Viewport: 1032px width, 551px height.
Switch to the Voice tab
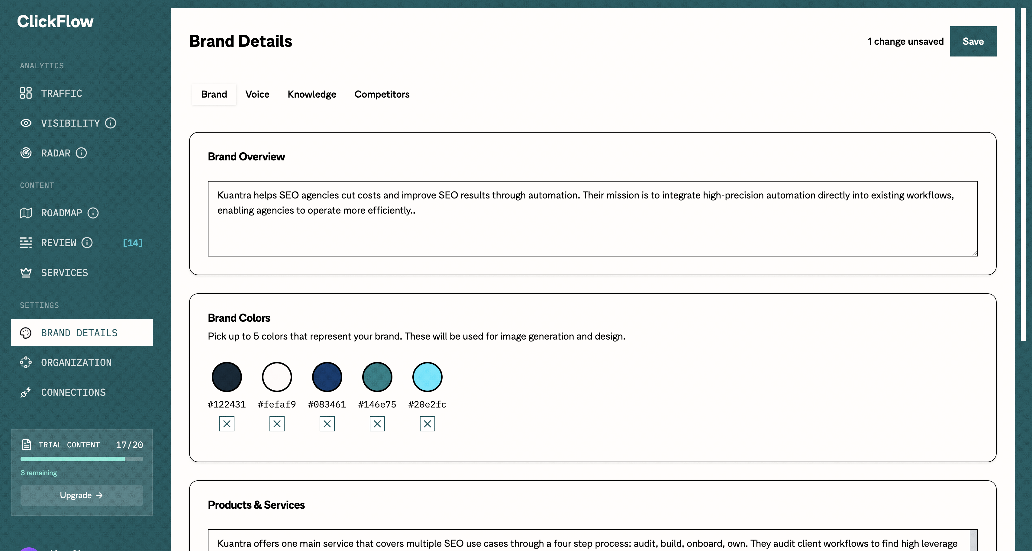[257, 94]
